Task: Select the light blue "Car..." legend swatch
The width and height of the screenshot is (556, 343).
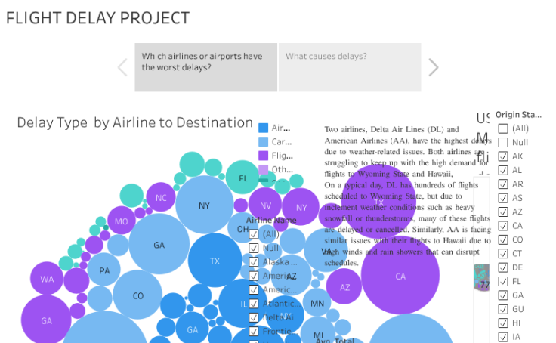Action: (x=263, y=141)
